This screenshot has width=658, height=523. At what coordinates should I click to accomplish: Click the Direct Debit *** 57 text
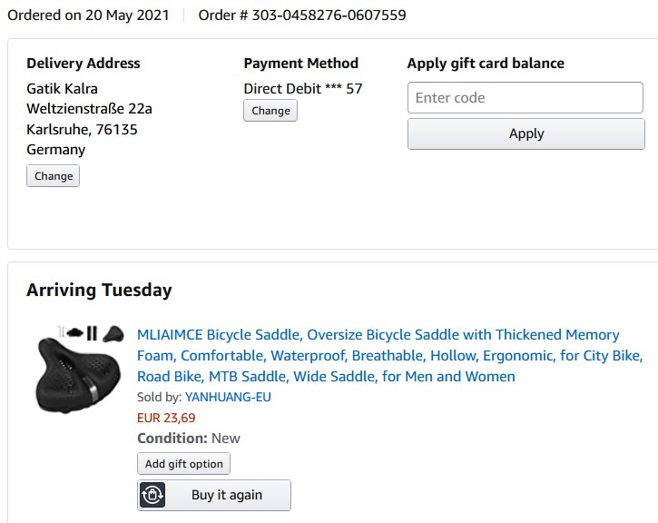pos(303,88)
